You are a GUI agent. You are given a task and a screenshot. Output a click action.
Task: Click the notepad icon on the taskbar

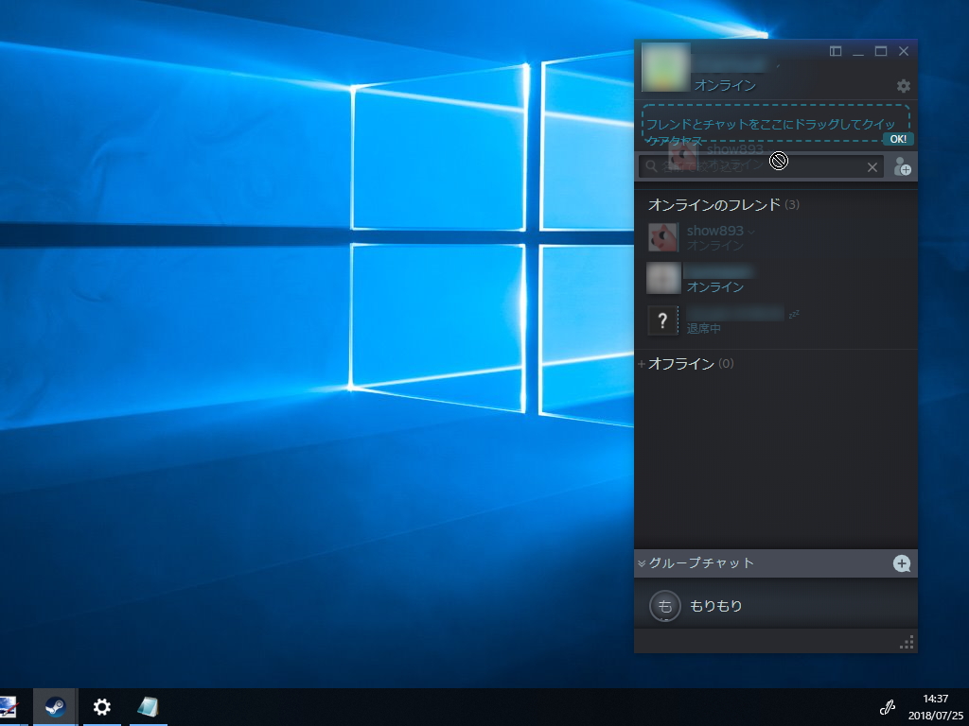(x=149, y=706)
